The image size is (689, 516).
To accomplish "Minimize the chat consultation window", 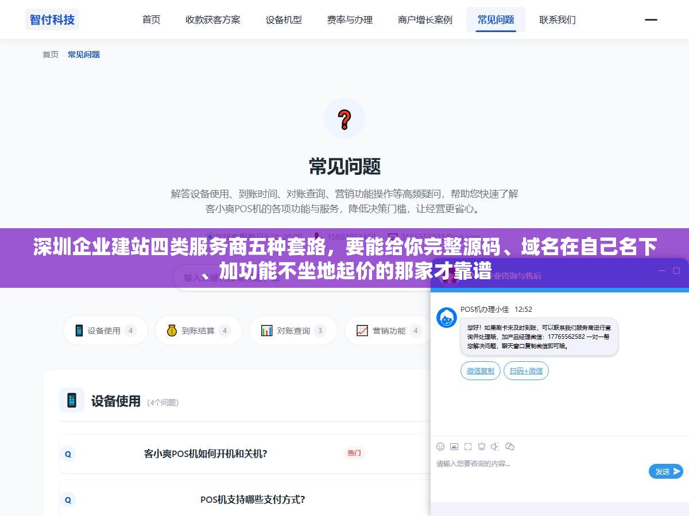I will (661, 271).
